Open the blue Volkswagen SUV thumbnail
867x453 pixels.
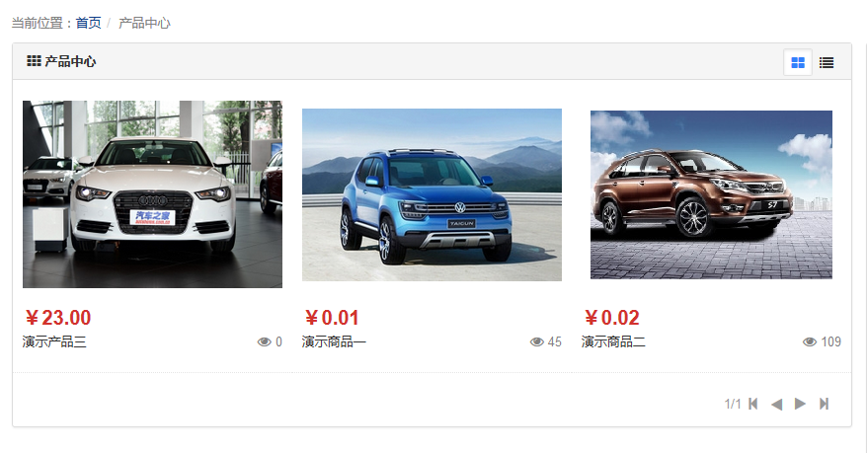point(432,194)
